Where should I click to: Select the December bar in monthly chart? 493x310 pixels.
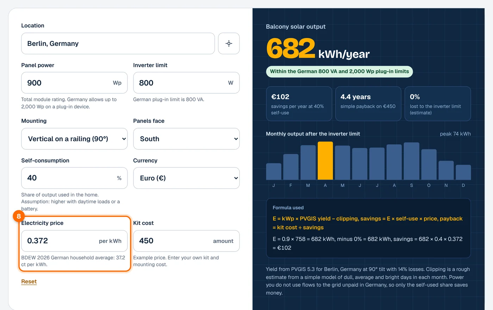(463, 172)
